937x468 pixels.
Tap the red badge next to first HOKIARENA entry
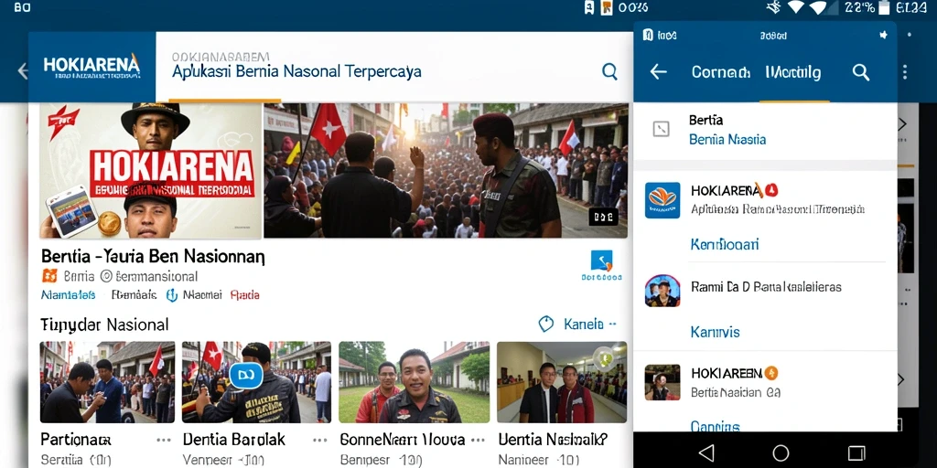[771, 190]
